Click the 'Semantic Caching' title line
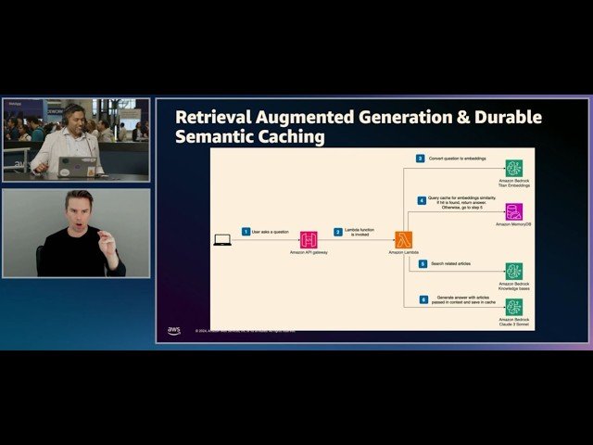The height and width of the screenshot is (445, 593). click(250, 136)
